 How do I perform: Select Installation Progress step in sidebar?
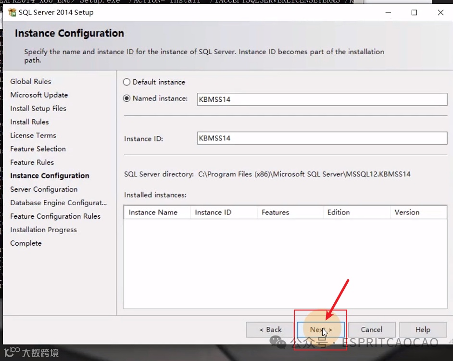tap(44, 230)
